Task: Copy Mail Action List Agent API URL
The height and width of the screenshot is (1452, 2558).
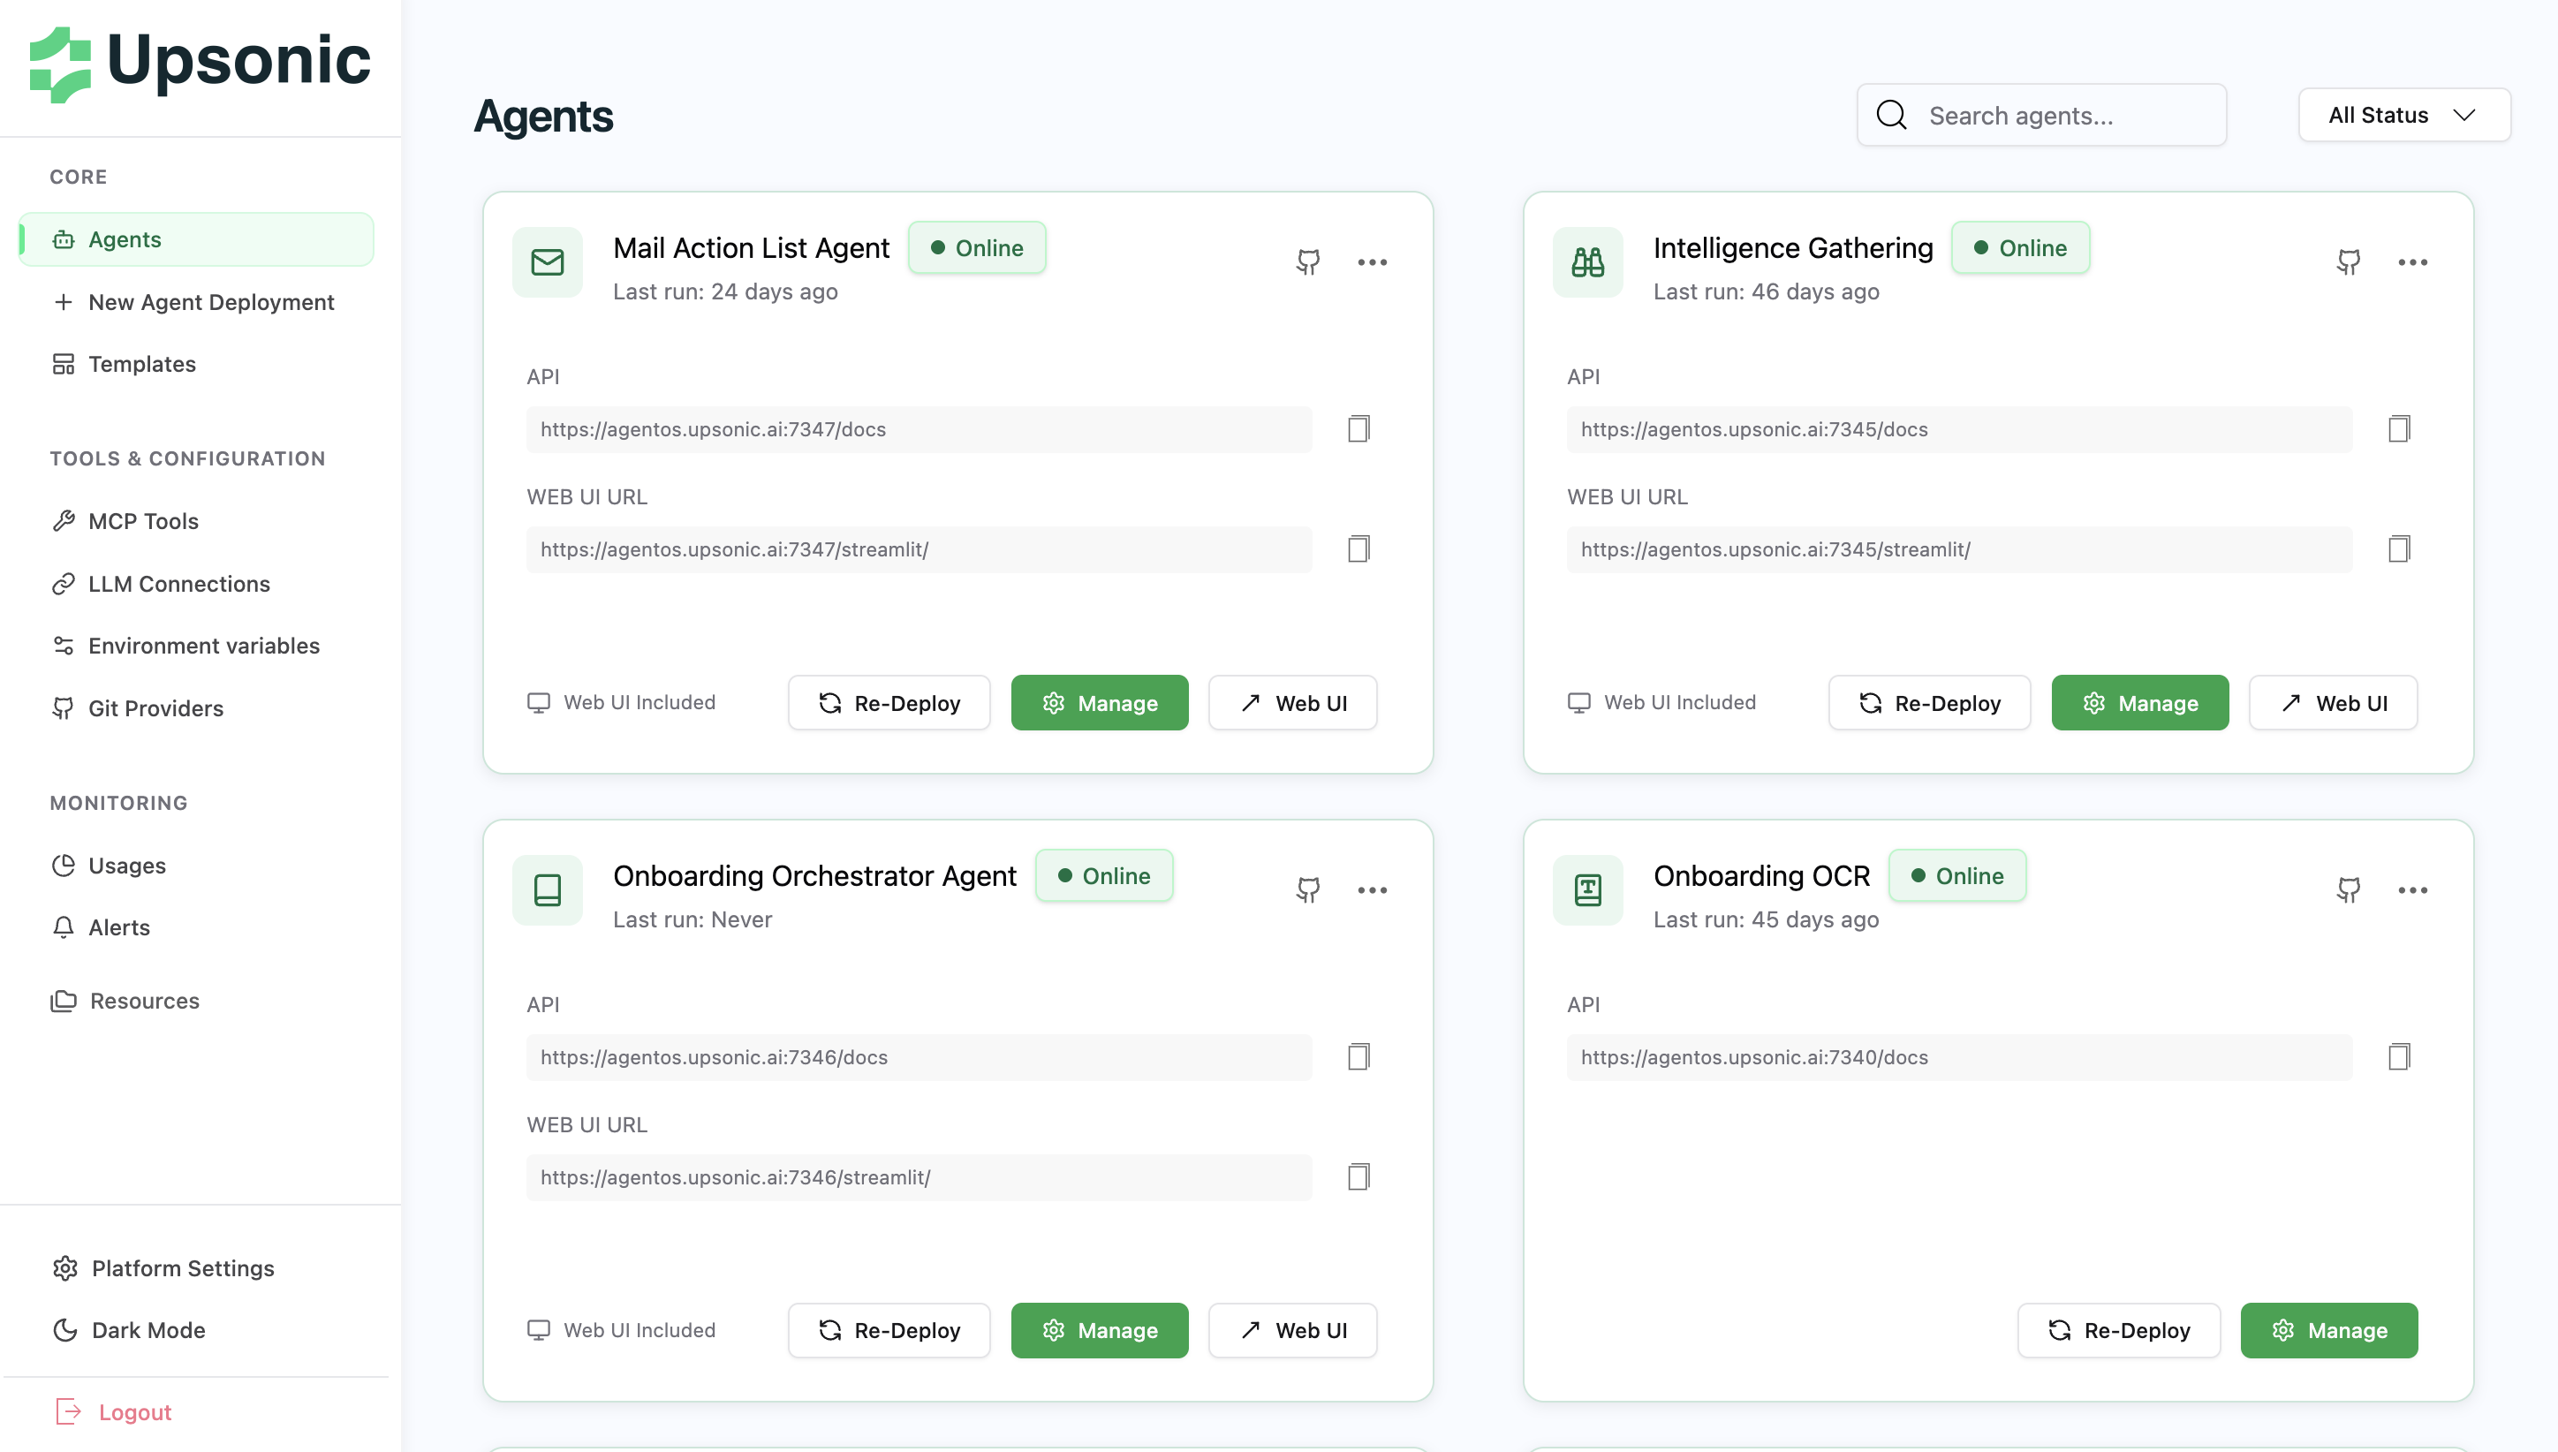Action: click(1358, 429)
